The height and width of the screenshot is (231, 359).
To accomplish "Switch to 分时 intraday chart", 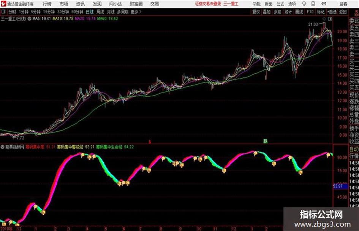I will 12,12.
